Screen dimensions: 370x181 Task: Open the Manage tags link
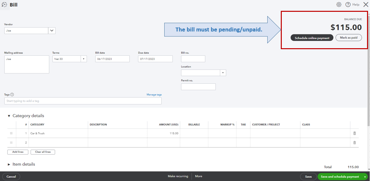click(x=154, y=95)
